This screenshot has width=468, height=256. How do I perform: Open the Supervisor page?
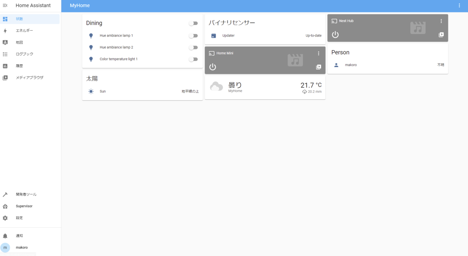(x=30, y=206)
